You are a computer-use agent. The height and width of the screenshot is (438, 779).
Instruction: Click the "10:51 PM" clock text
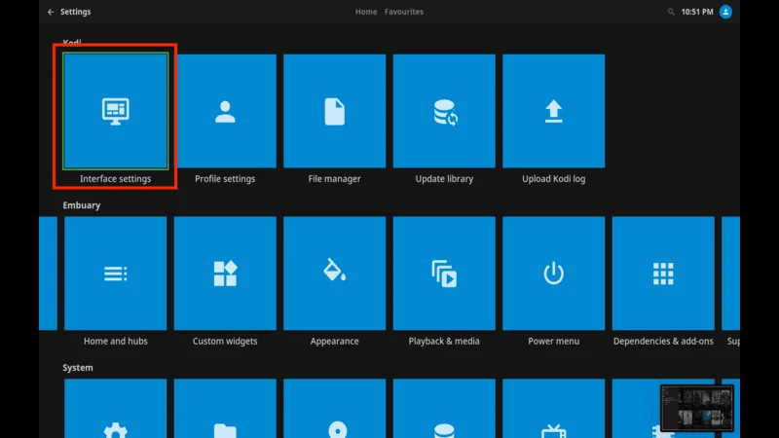(697, 12)
